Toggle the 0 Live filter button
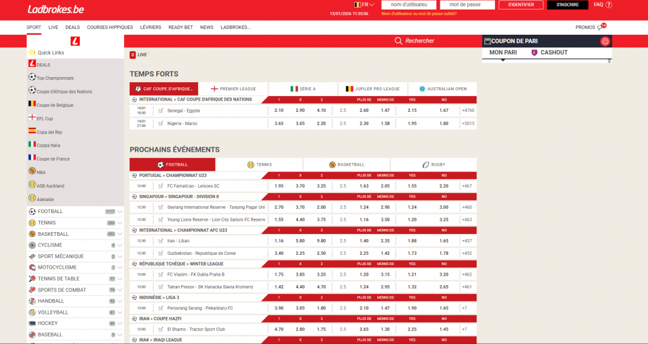648x344 pixels. (139, 54)
